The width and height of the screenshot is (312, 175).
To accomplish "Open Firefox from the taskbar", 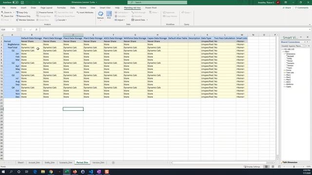I will (75, 172).
